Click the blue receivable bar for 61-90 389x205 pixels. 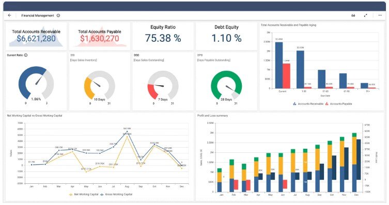click(343, 81)
